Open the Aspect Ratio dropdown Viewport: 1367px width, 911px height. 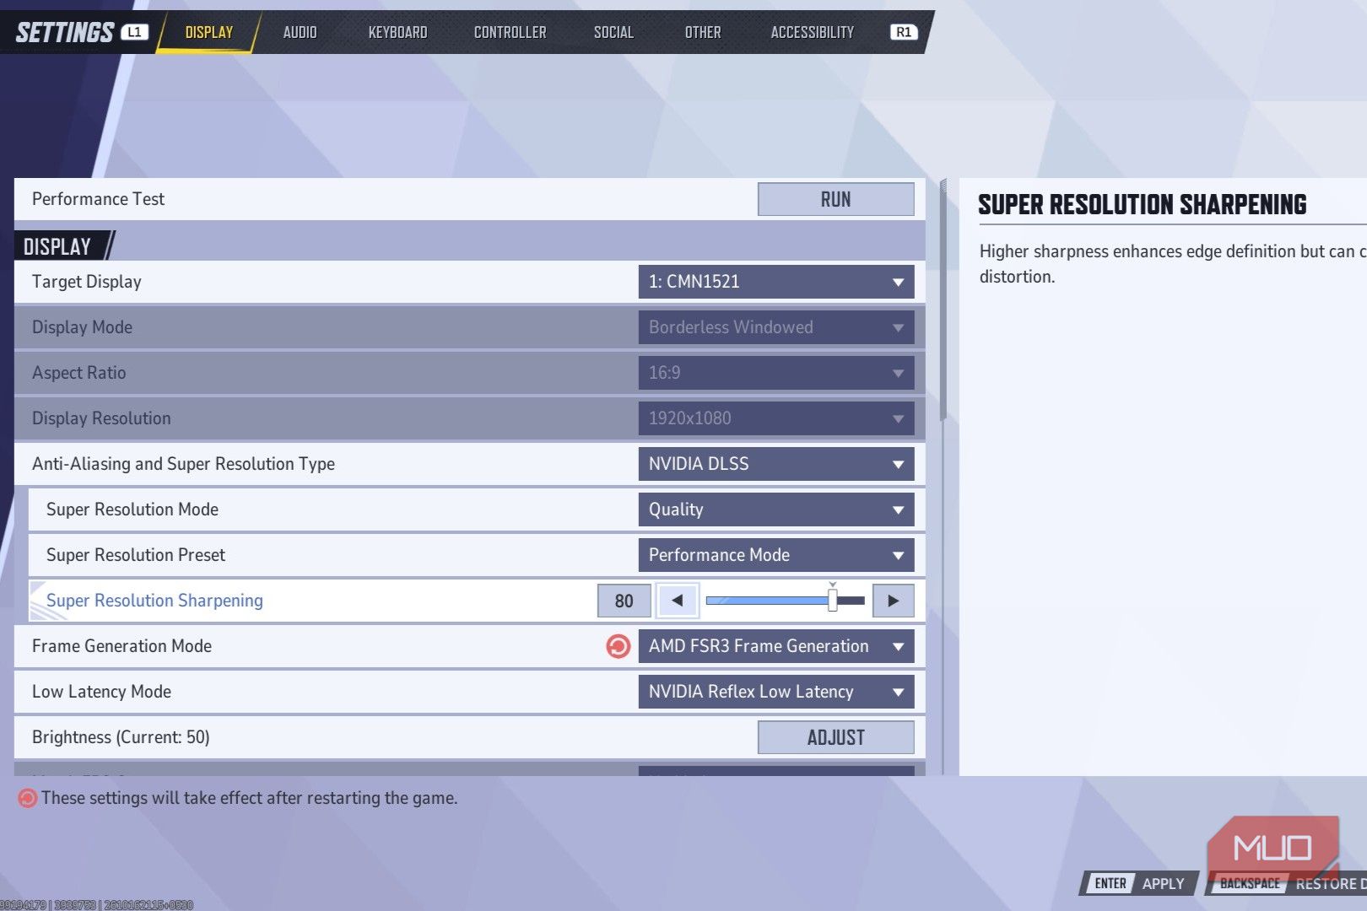(776, 373)
